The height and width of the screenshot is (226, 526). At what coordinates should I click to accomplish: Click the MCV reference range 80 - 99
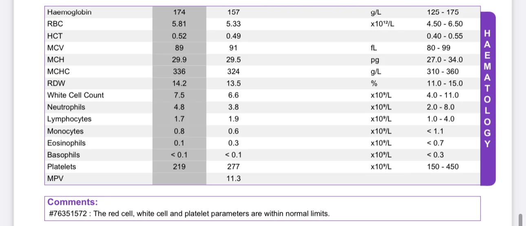[x=439, y=48]
